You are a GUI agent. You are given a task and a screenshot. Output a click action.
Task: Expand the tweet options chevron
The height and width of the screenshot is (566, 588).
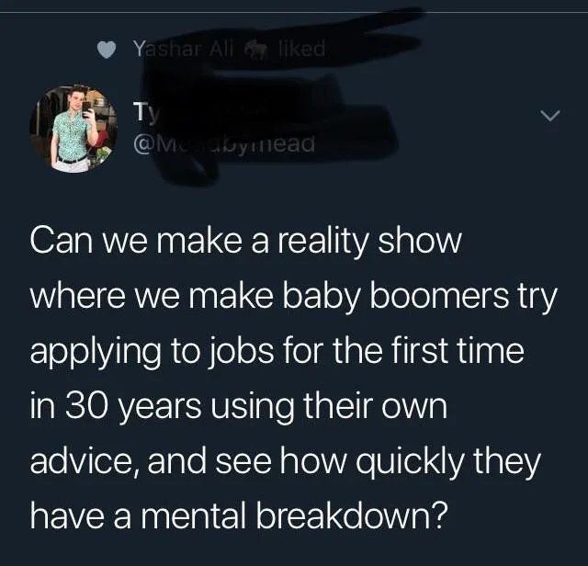[552, 116]
